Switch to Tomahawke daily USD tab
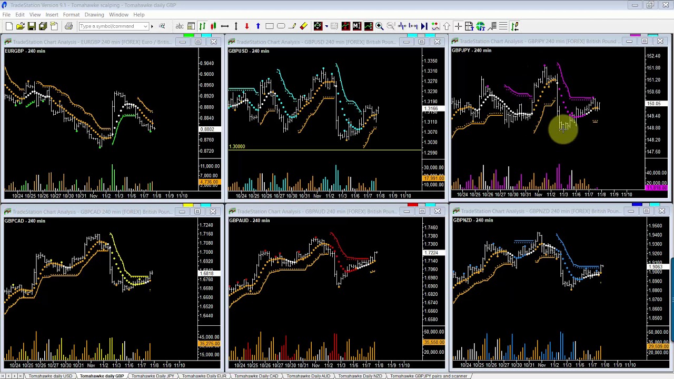The image size is (674, 379). 50,376
